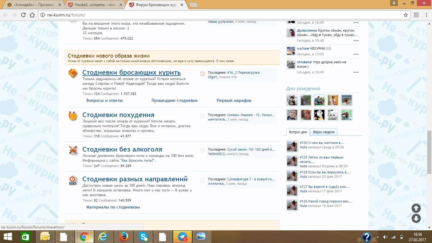Click thumbnail next to question #126
This screenshot has height=243, width=432.
click(292, 205)
